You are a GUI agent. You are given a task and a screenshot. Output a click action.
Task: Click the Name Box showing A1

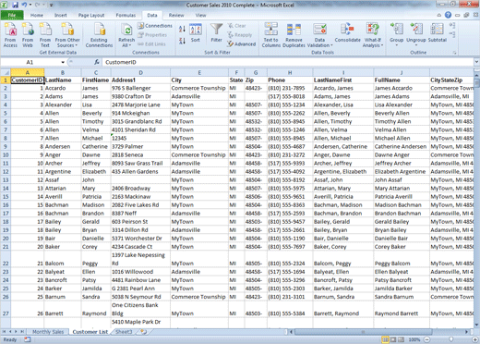(x=30, y=62)
